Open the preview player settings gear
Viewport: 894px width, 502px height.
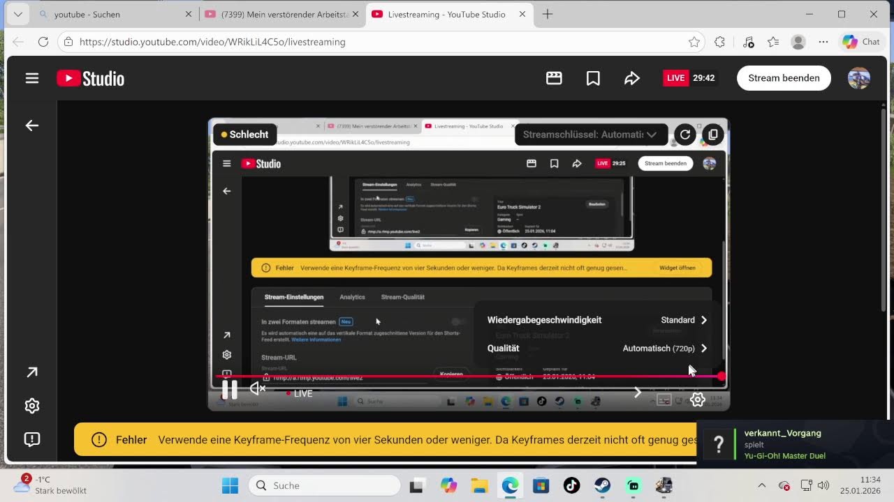[697, 400]
